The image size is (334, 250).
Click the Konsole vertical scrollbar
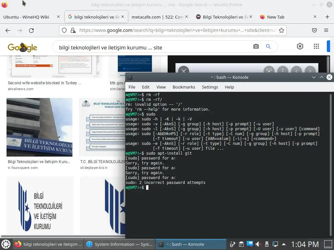(x=331, y=165)
